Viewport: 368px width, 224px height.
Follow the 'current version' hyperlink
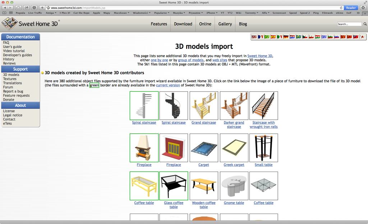pyautogui.click(x=167, y=85)
